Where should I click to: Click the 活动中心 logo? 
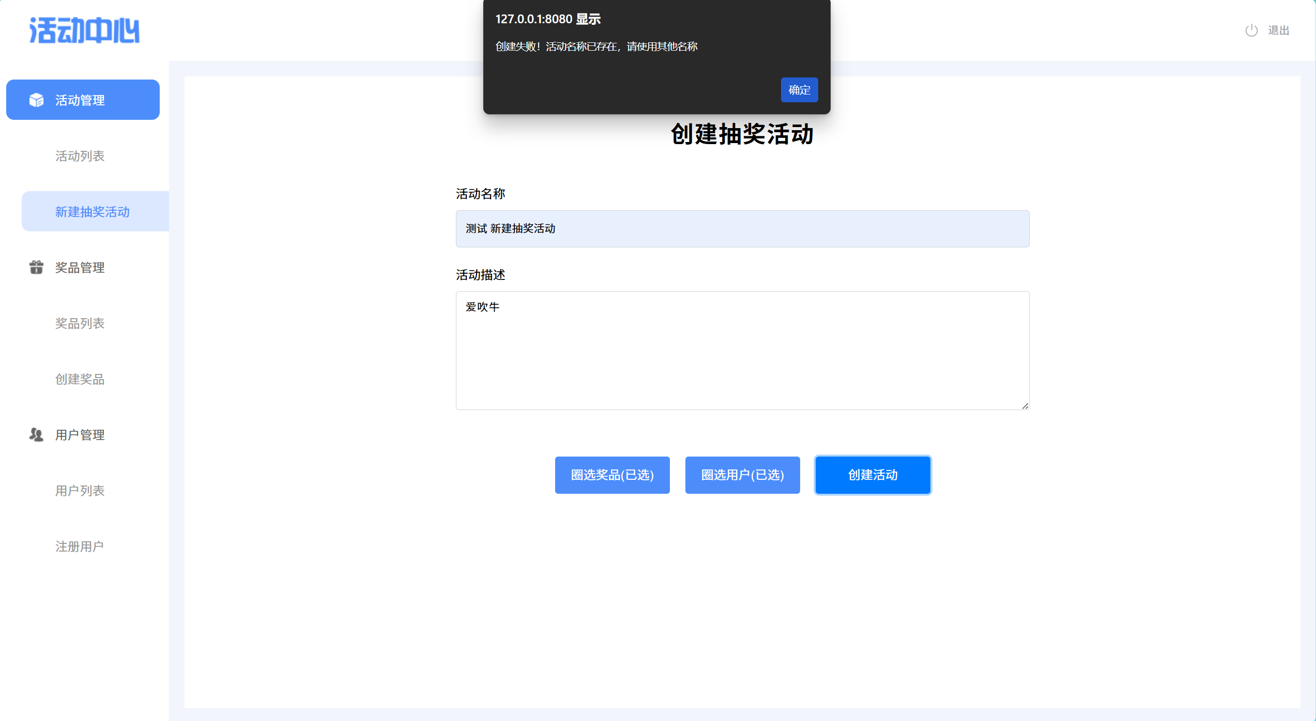coord(84,30)
